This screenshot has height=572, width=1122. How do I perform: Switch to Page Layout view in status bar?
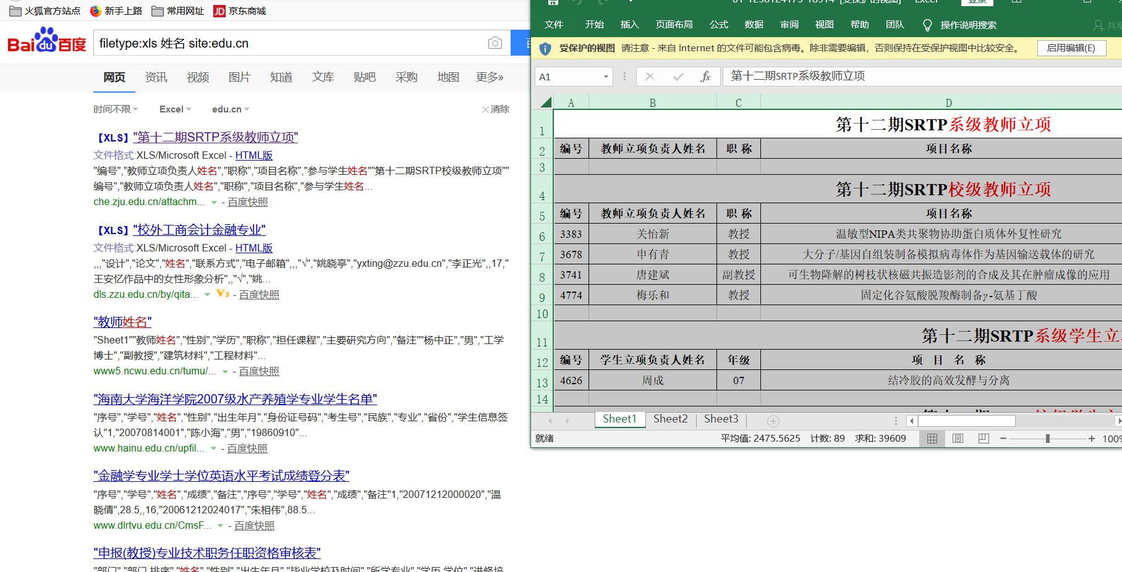tap(958, 439)
